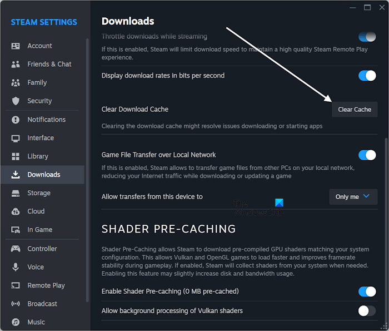Viewport: 389px width, 331px height.
Task: Toggle Throttle downloads while streaming switch
Action: point(367,37)
